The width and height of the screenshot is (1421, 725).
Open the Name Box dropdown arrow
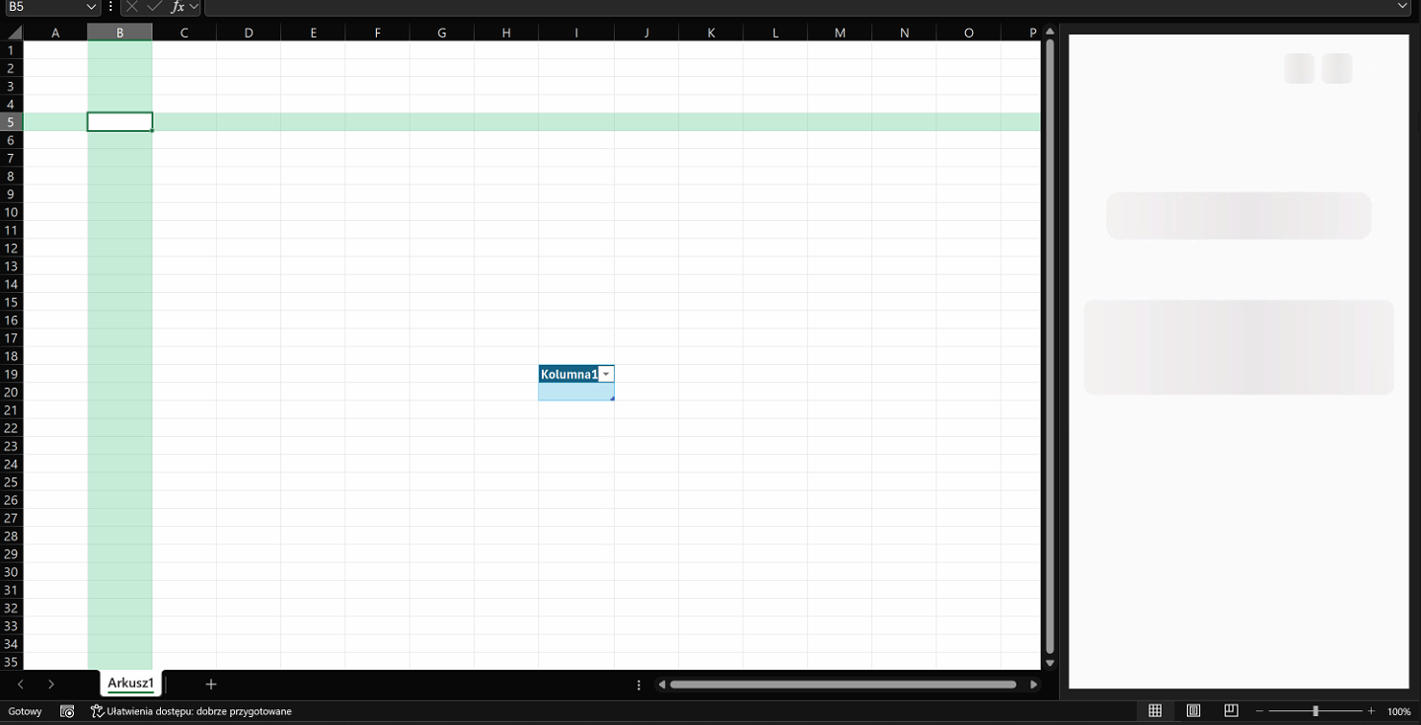point(91,7)
